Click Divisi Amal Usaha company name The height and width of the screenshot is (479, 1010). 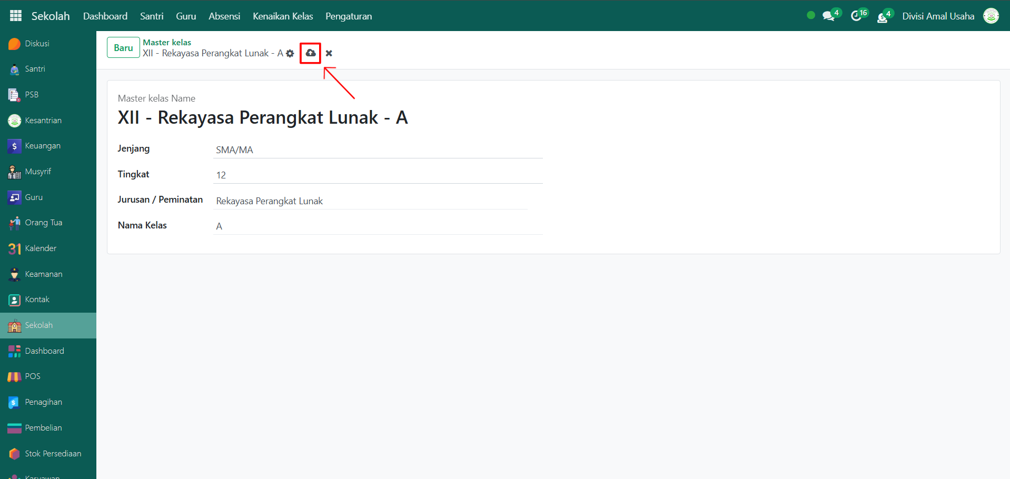pos(938,16)
